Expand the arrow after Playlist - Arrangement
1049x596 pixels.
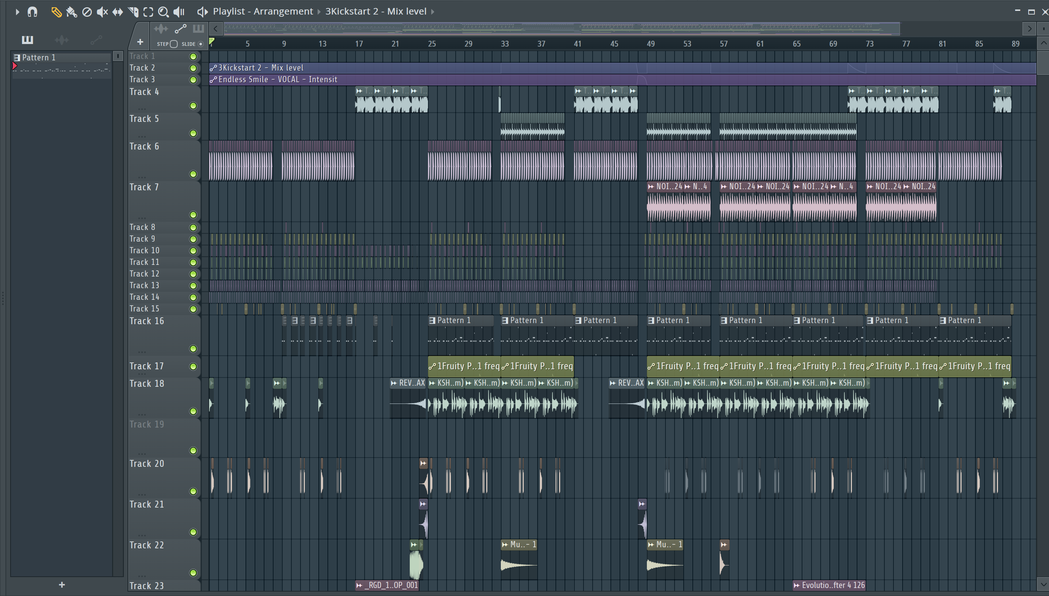point(319,12)
